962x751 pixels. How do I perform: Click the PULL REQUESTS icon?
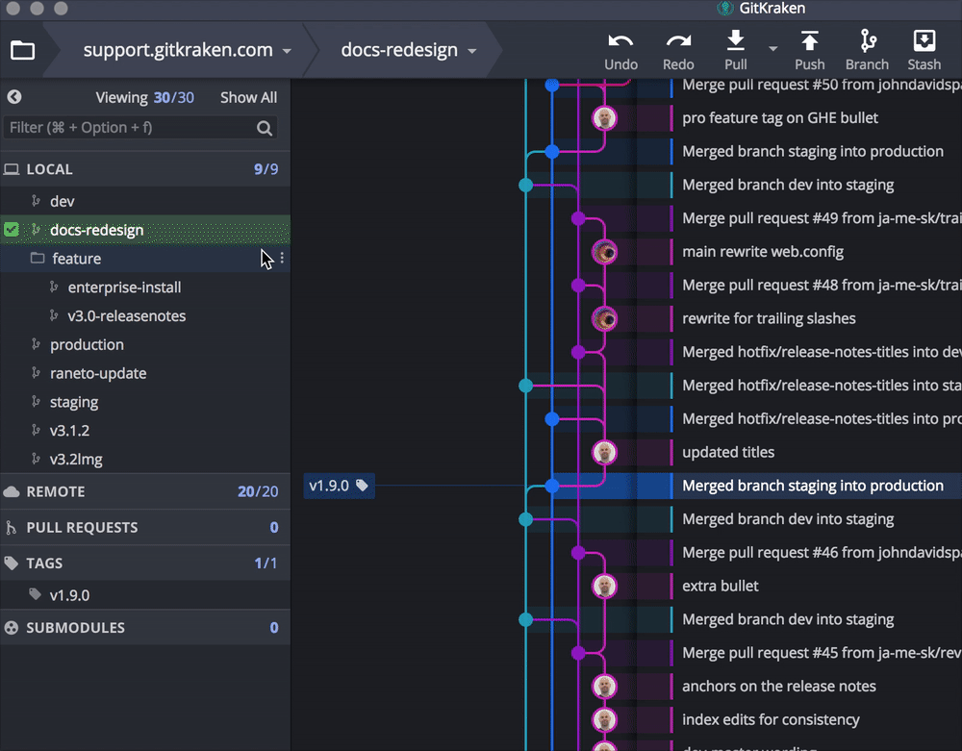pyautogui.click(x=11, y=527)
